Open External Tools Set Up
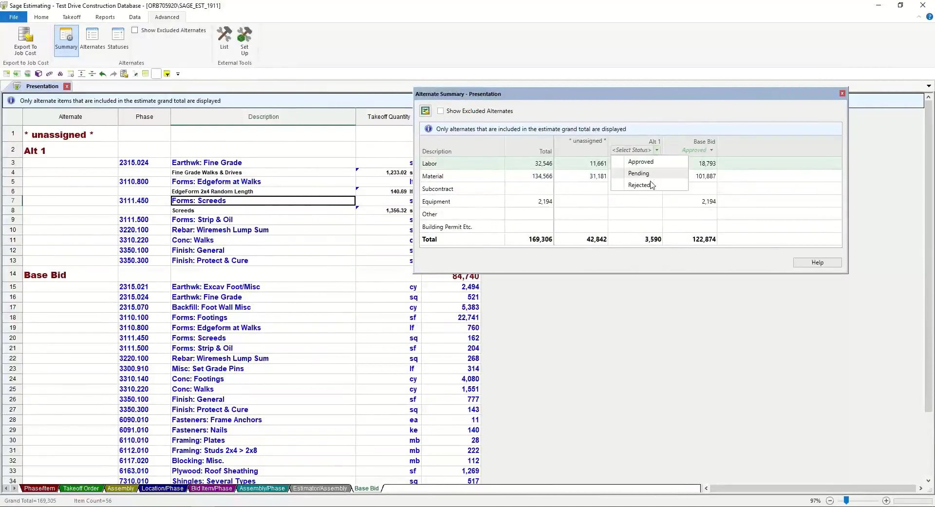The height and width of the screenshot is (507, 935). [x=244, y=41]
